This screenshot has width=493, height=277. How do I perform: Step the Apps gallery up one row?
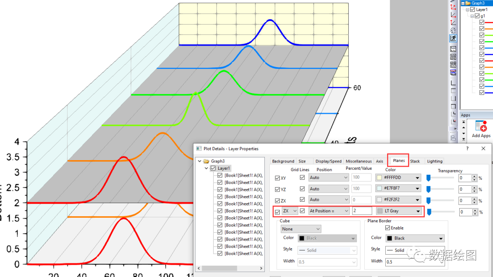pos(463,128)
